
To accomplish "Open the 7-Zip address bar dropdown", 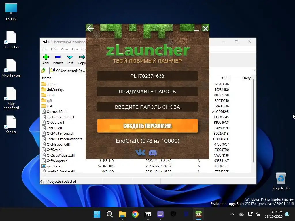I will 254,71.
